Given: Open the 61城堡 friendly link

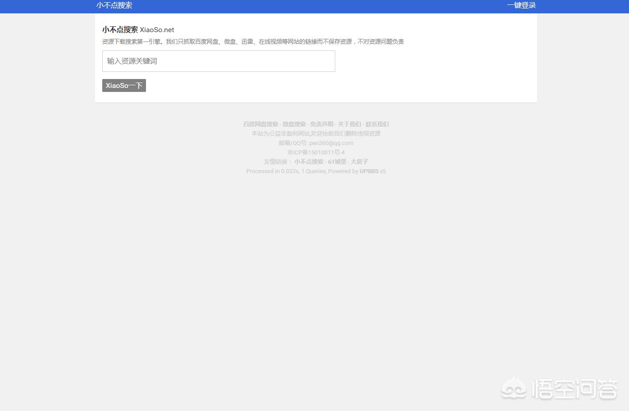Looking at the screenshot, I should [x=337, y=162].
